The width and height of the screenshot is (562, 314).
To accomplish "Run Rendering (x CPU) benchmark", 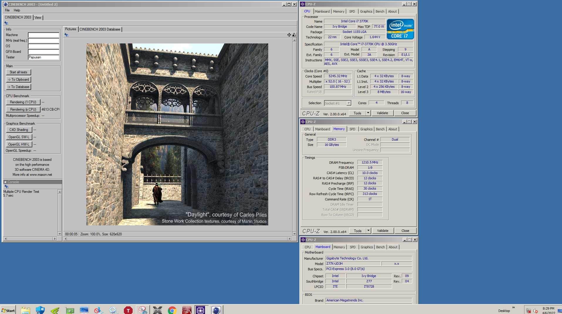I will pyautogui.click(x=23, y=109).
